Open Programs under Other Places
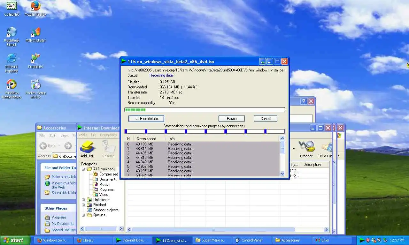This screenshot has height=245, width=409. click(x=56, y=217)
